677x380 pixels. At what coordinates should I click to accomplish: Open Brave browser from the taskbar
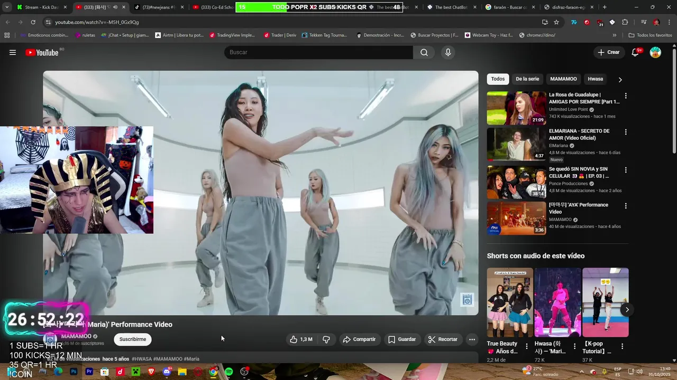(151, 372)
